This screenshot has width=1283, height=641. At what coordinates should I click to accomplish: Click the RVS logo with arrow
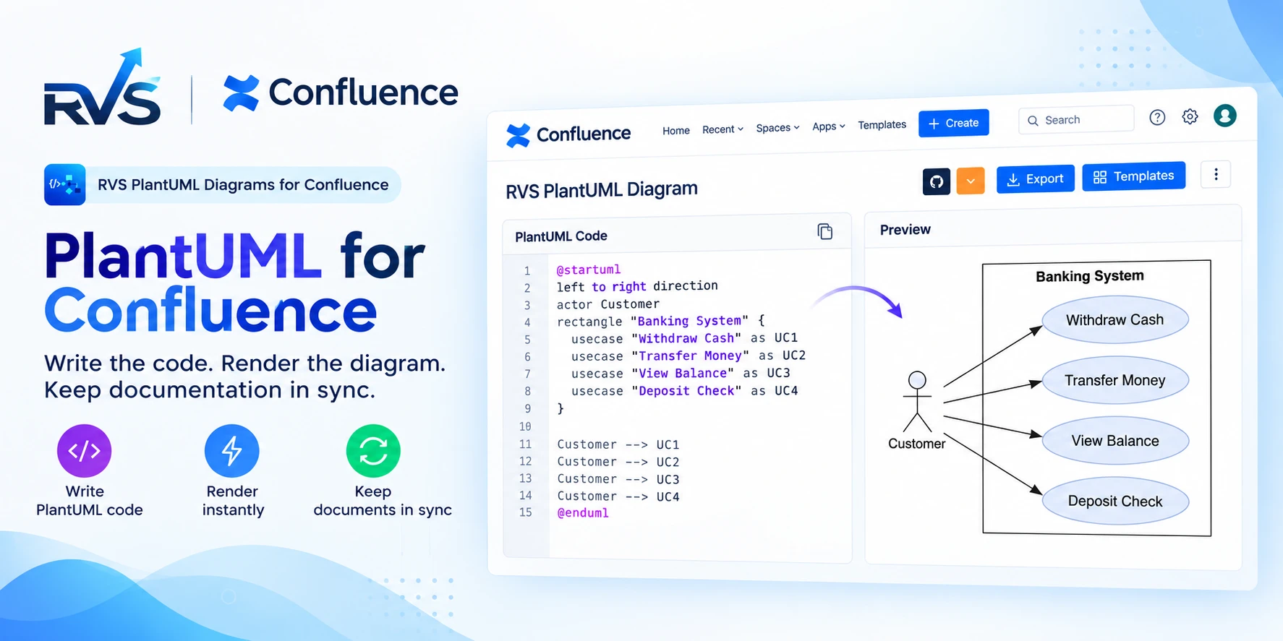pyautogui.click(x=102, y=87)
